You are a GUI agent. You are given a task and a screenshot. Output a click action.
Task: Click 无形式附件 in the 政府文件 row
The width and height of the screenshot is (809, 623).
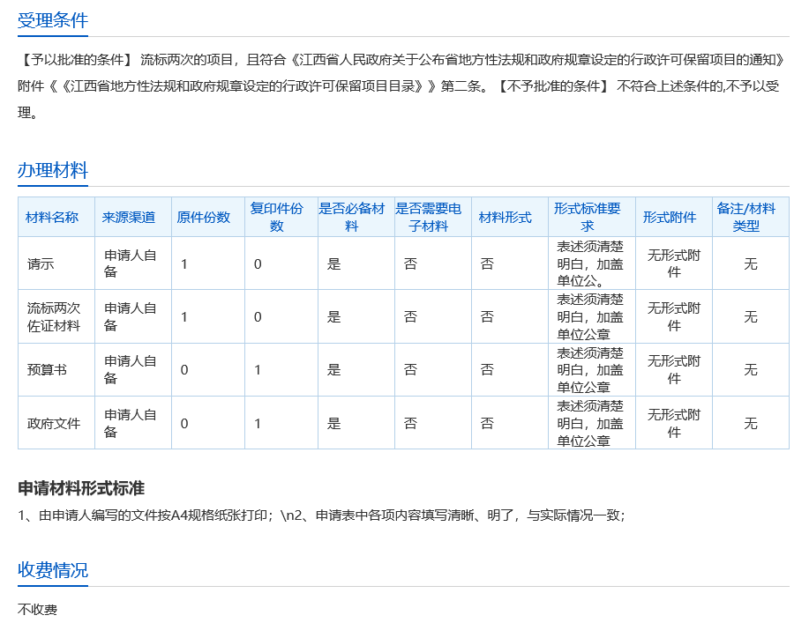click(674, 423)
